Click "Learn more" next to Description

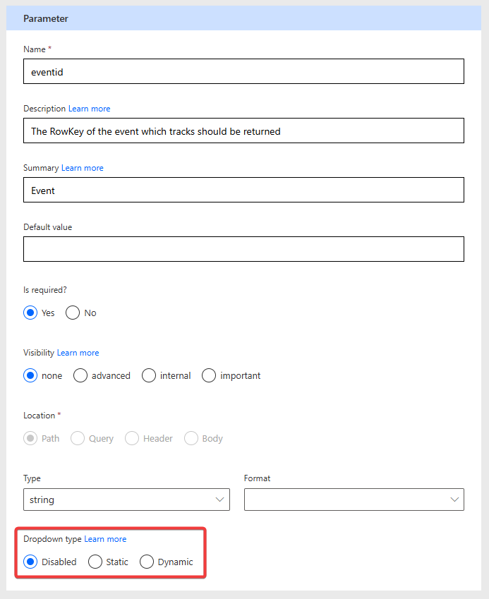point(89,108)
